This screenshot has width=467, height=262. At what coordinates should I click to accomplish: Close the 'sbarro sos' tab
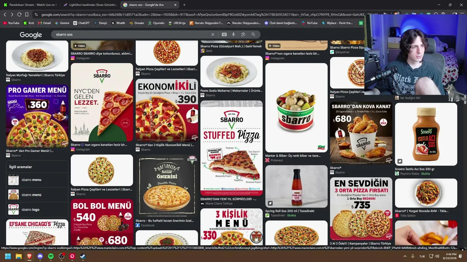pyautogui.click(x=175, y=5)
